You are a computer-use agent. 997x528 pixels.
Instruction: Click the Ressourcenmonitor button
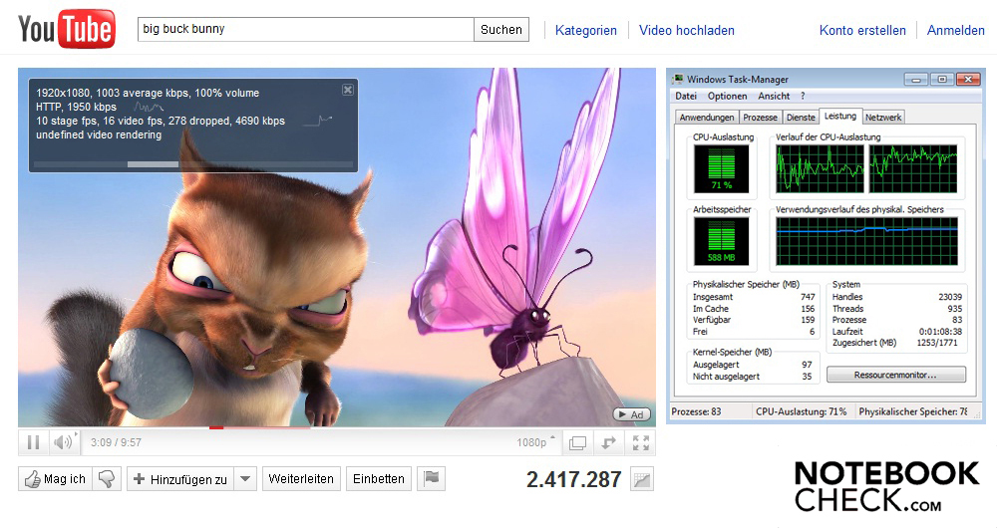896,375
